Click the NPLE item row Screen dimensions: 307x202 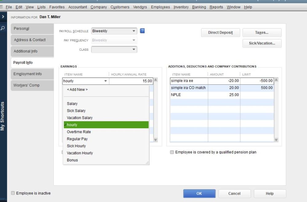pyautogui.click(x=222, y=95)
